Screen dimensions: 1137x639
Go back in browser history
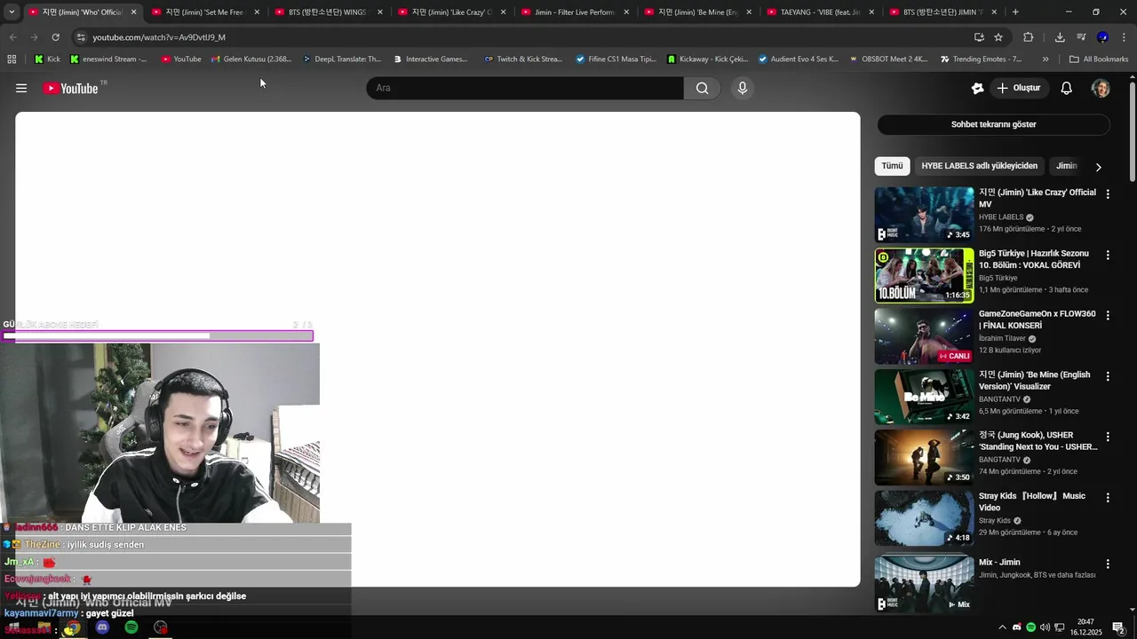[x=12, y=37]
